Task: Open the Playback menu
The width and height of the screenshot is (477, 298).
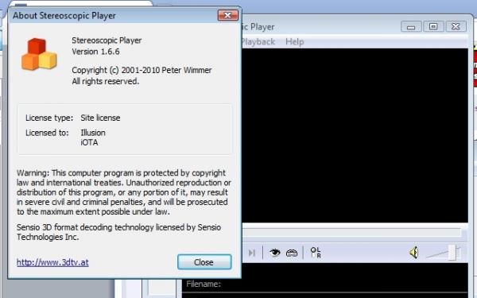Action: coord(258,41)
